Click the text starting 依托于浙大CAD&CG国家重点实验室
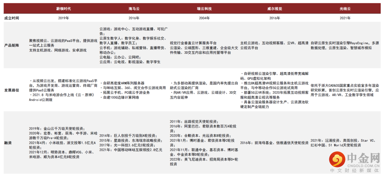The width and height of the screenshot is (385, 177). point(345,90)
